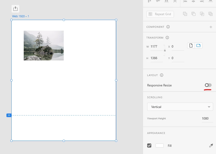Click the Viewport Height value 1080

(x=205, y=119)
